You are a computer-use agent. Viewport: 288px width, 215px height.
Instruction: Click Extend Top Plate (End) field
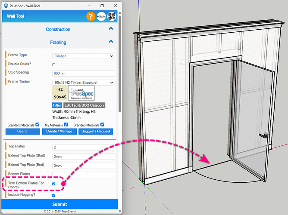(84, 166)
